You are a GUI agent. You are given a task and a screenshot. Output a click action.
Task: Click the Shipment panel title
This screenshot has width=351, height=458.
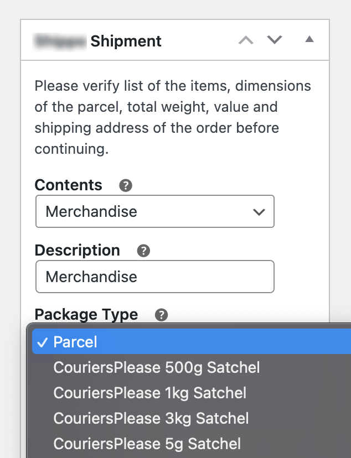126,41
